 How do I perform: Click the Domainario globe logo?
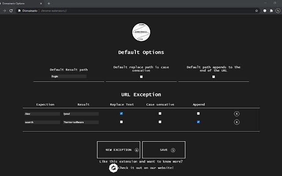pyautogui.click(x=141, y=32)
